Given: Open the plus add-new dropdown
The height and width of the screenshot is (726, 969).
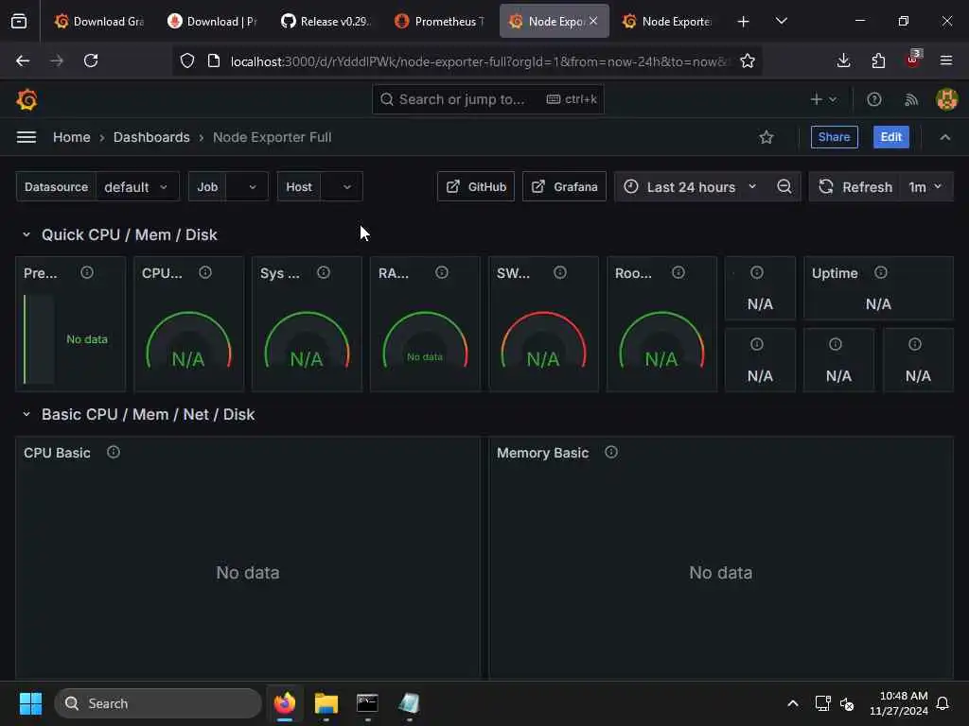Looking at the screenshot, I should pyautogui.click(x=823, y=99).
